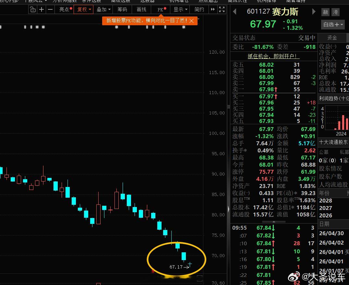Screen dimensions: 349x285
Task: Open 股东户数 shareholder count section
Action: click(331, 177)
